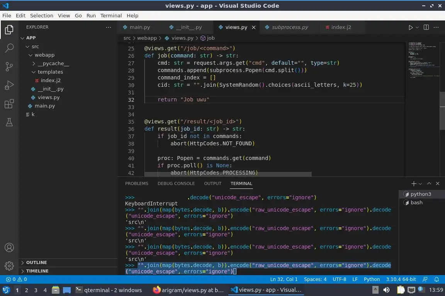445x296 pixels.
Task: Open the Explorer view in the activity bar
Action: 9,29
